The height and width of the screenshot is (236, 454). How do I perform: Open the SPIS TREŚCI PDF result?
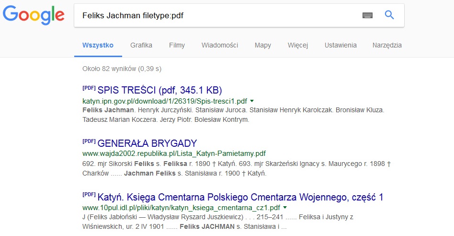[x=159, y=90]
